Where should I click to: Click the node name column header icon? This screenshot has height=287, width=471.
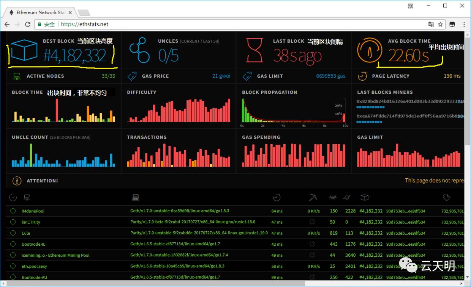pos(27,197)
